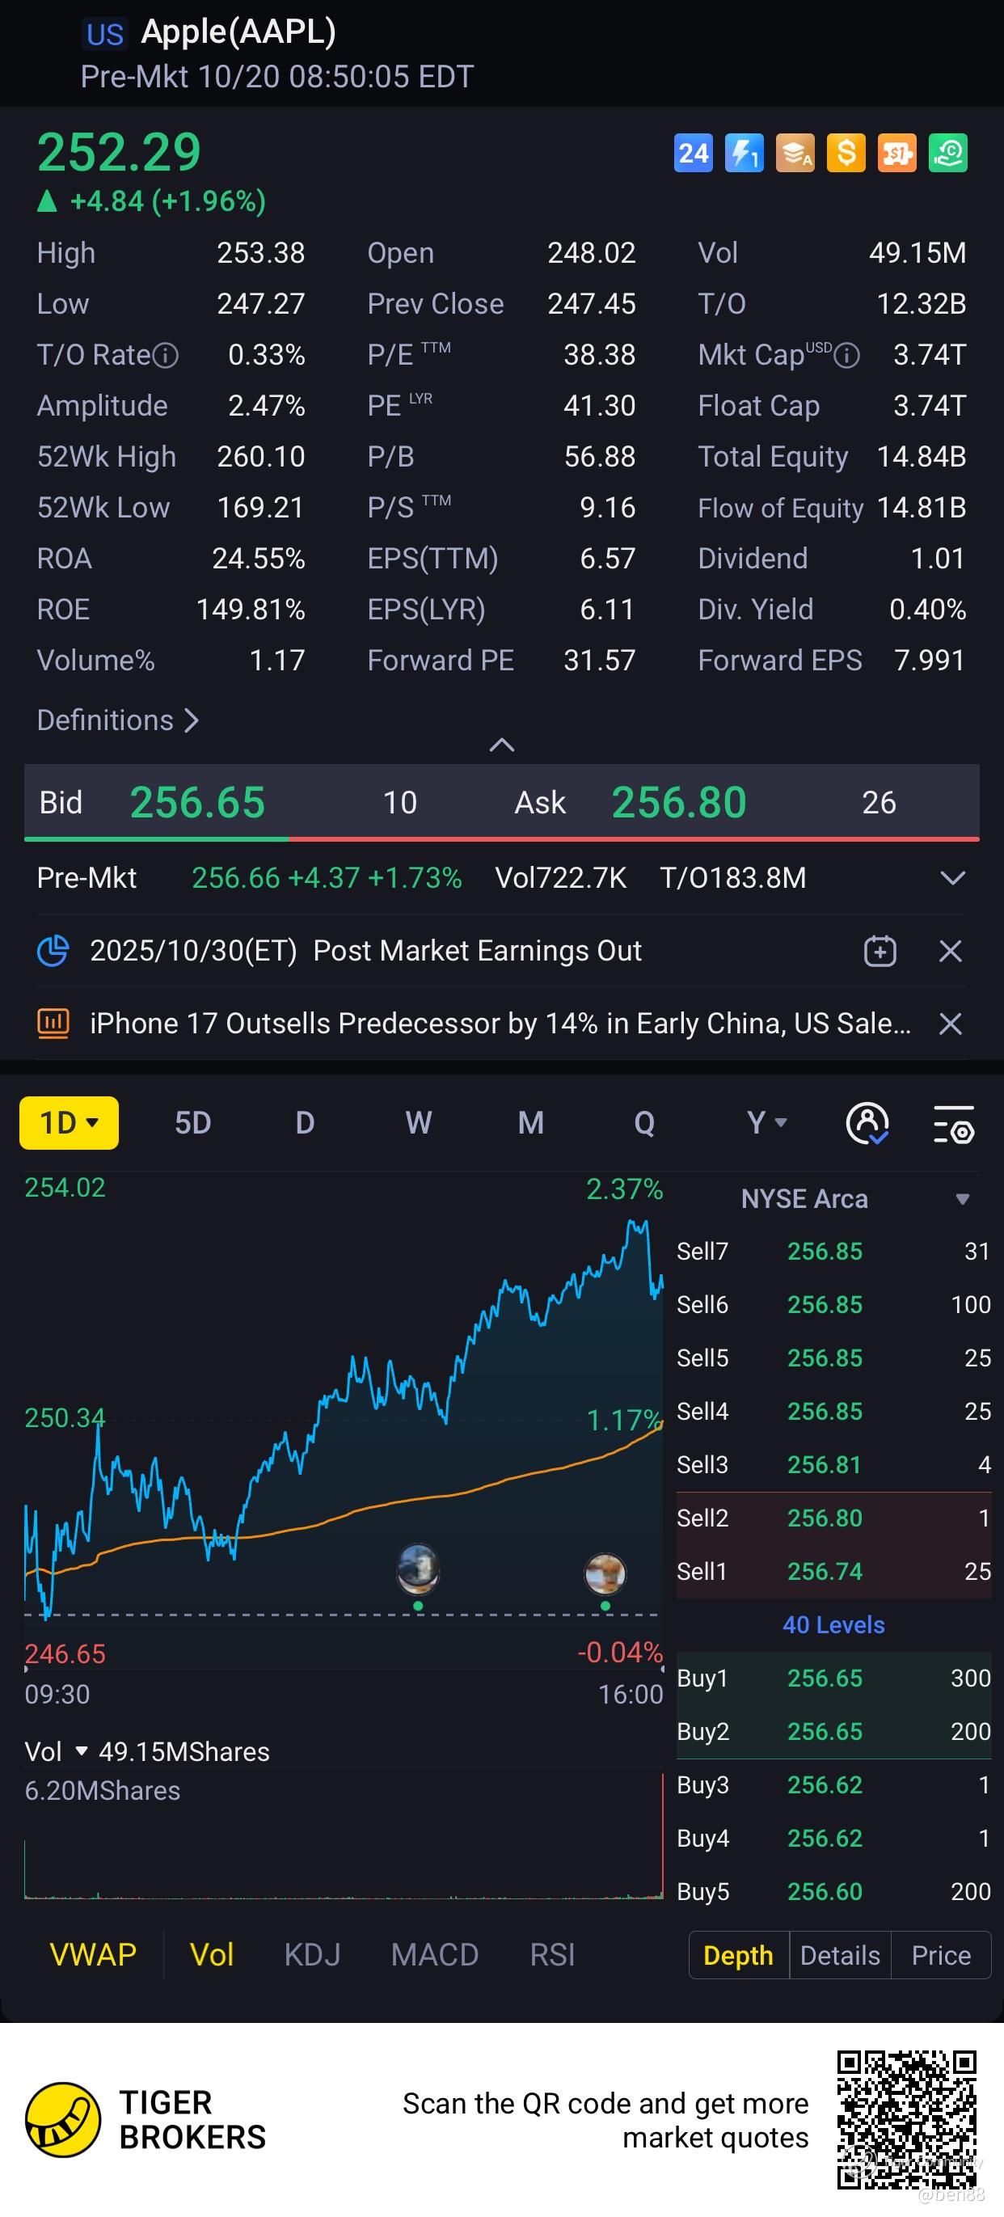Tap the Ask price 256.80
This screenshot has height=2217, width=1004.
coord(679,802)
